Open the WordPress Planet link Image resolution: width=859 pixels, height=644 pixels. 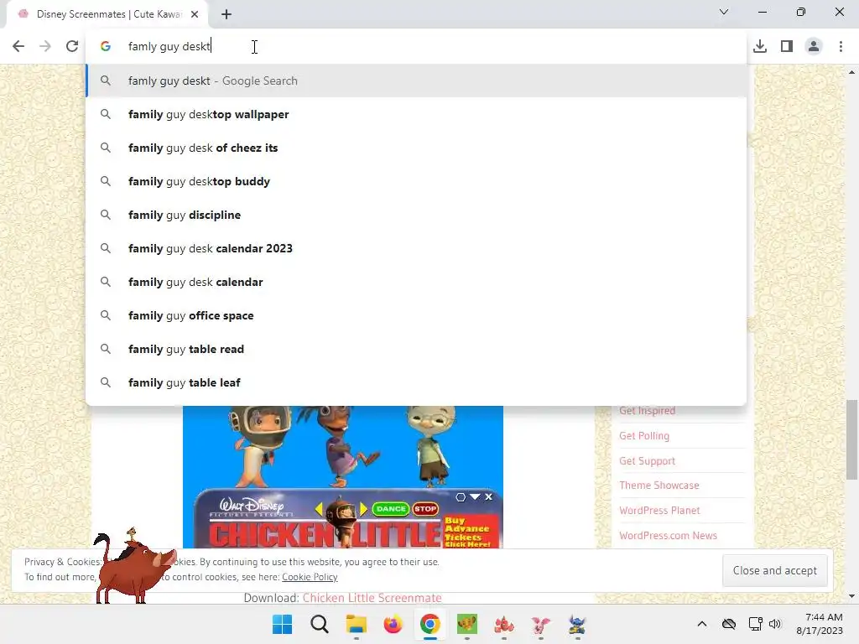[659, 510]
